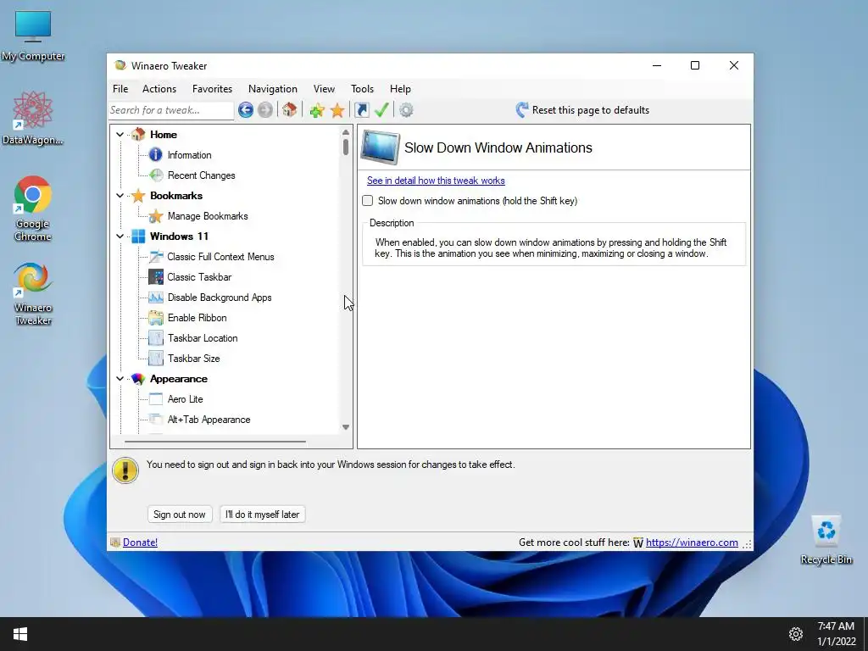This screenshot has height=651, width=868.
Task: Click I'll do it myself later
Action: tap(263, 515)
